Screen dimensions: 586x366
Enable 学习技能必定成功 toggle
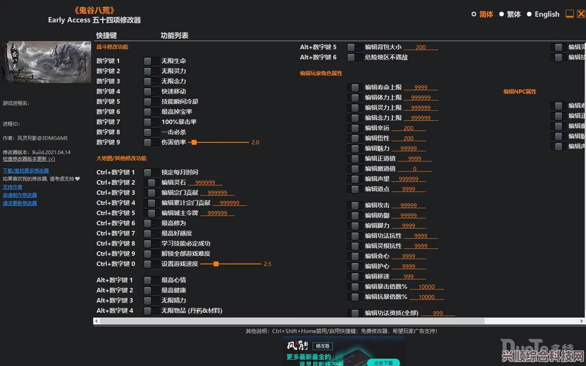[151, 244]
